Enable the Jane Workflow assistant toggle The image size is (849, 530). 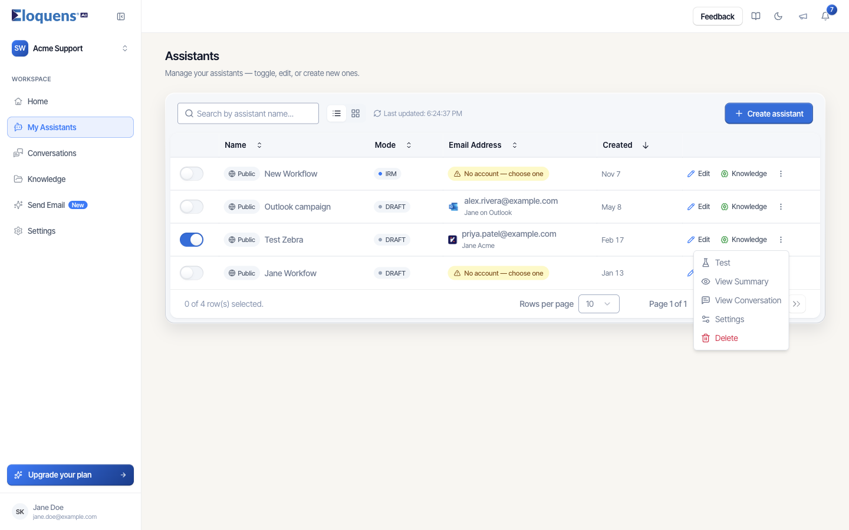click(192, 273)
